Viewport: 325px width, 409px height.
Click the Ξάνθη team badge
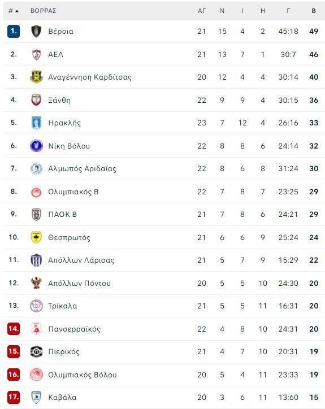[36, 100]
